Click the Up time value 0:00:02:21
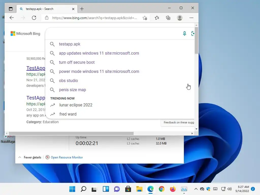260x195 pixels. click(87, 143)
